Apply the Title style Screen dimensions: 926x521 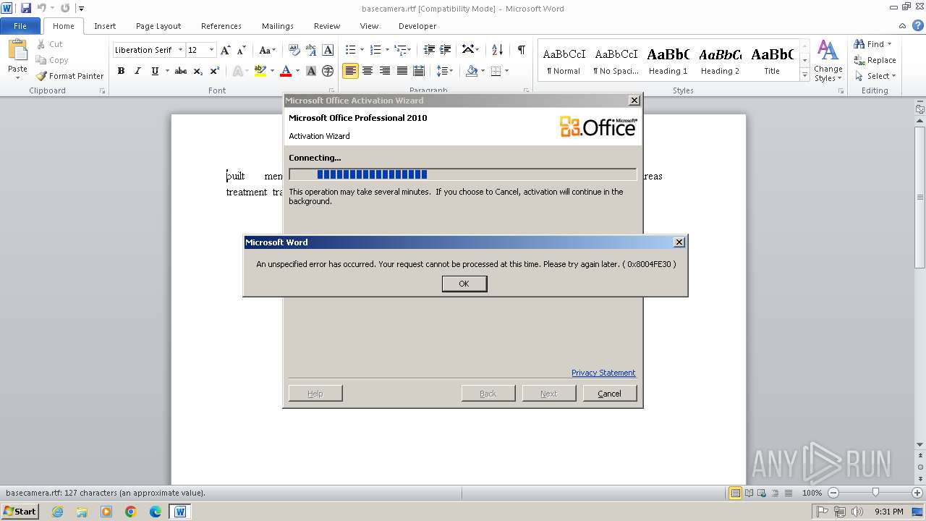coord(772,61)
